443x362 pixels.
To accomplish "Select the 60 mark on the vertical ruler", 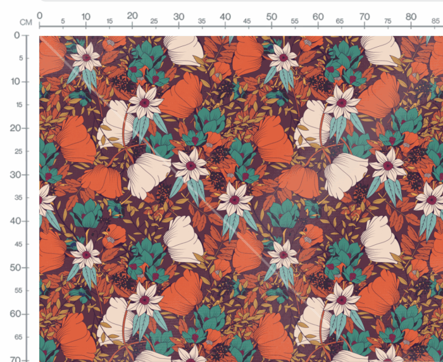I will (x=15, y=314).
